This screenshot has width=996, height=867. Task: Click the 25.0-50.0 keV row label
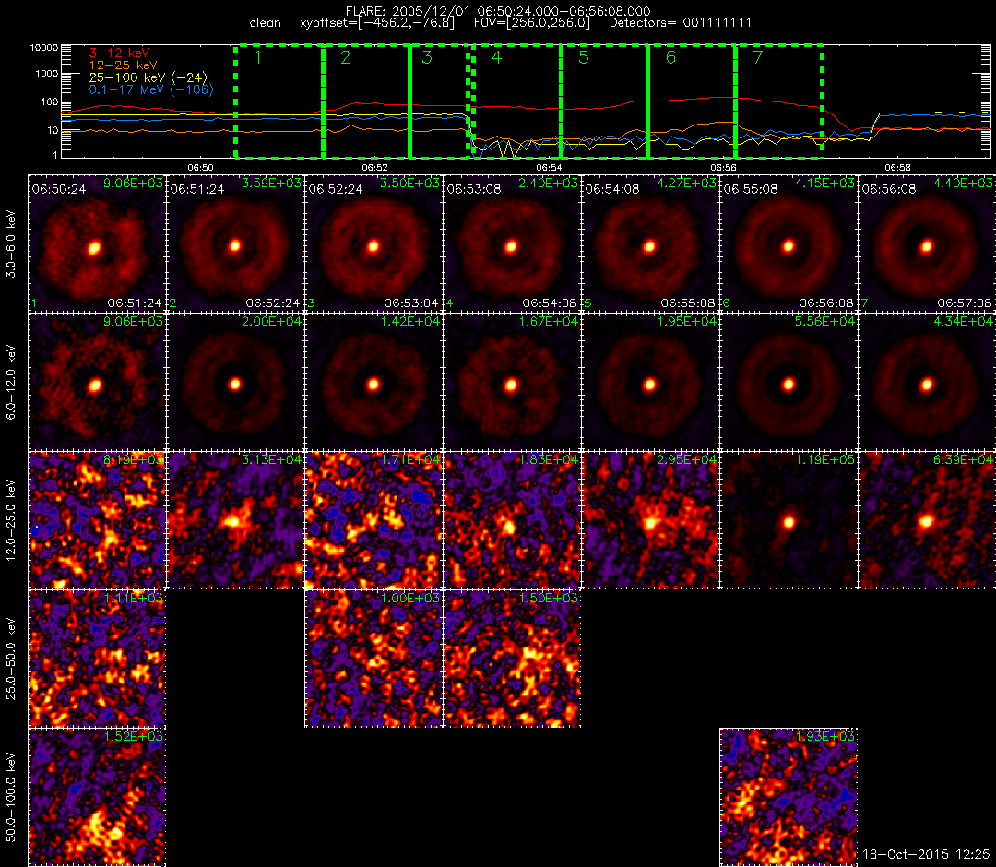11,659
